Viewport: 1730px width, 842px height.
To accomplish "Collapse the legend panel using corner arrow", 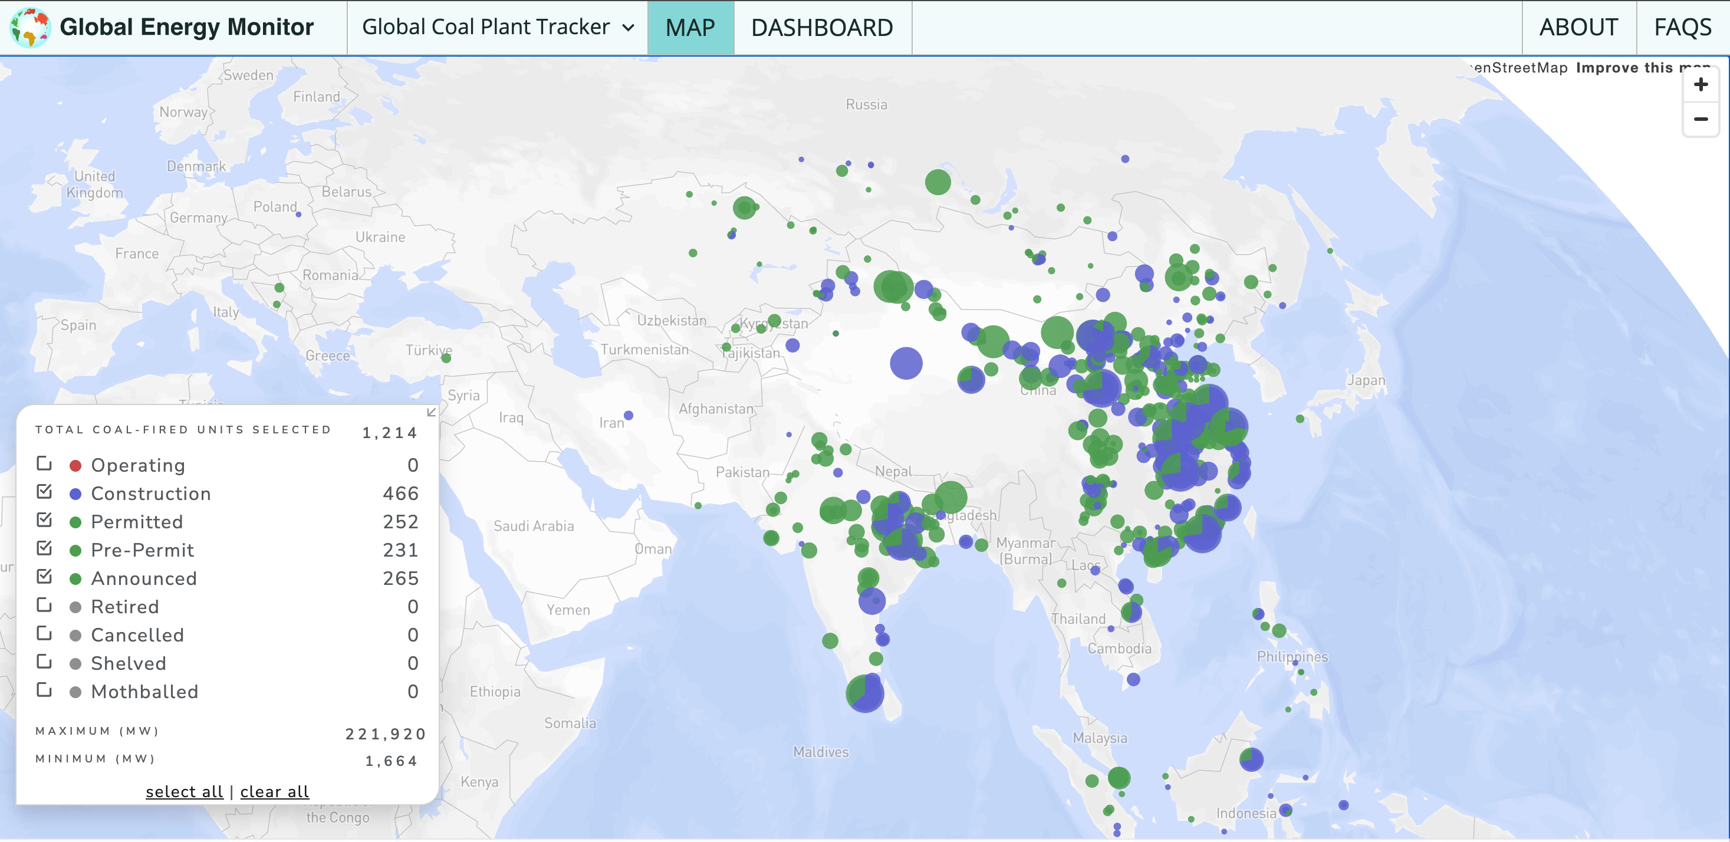I will click(x=431, y=412).
